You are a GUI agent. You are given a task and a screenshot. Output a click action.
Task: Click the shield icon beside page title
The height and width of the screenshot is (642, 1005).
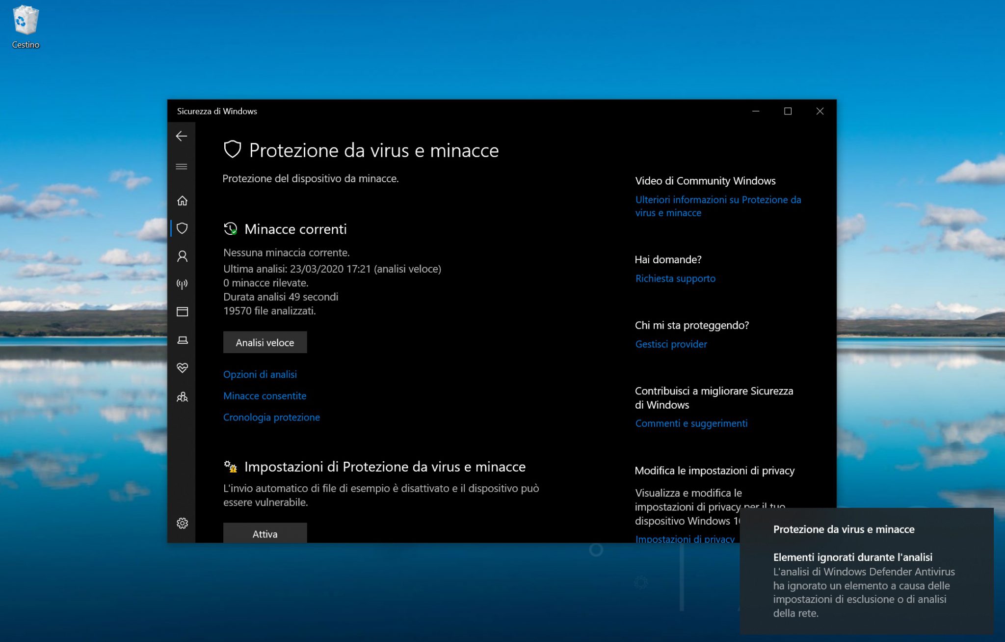pyautogui.click(x=233, y=149)
